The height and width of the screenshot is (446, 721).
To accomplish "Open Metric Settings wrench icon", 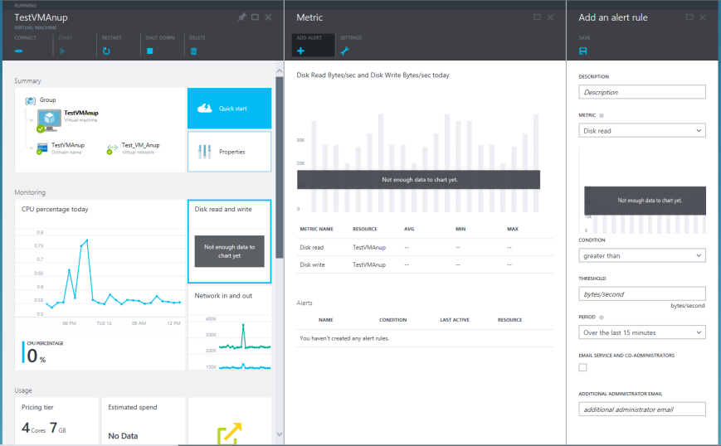I will point(344,51).
